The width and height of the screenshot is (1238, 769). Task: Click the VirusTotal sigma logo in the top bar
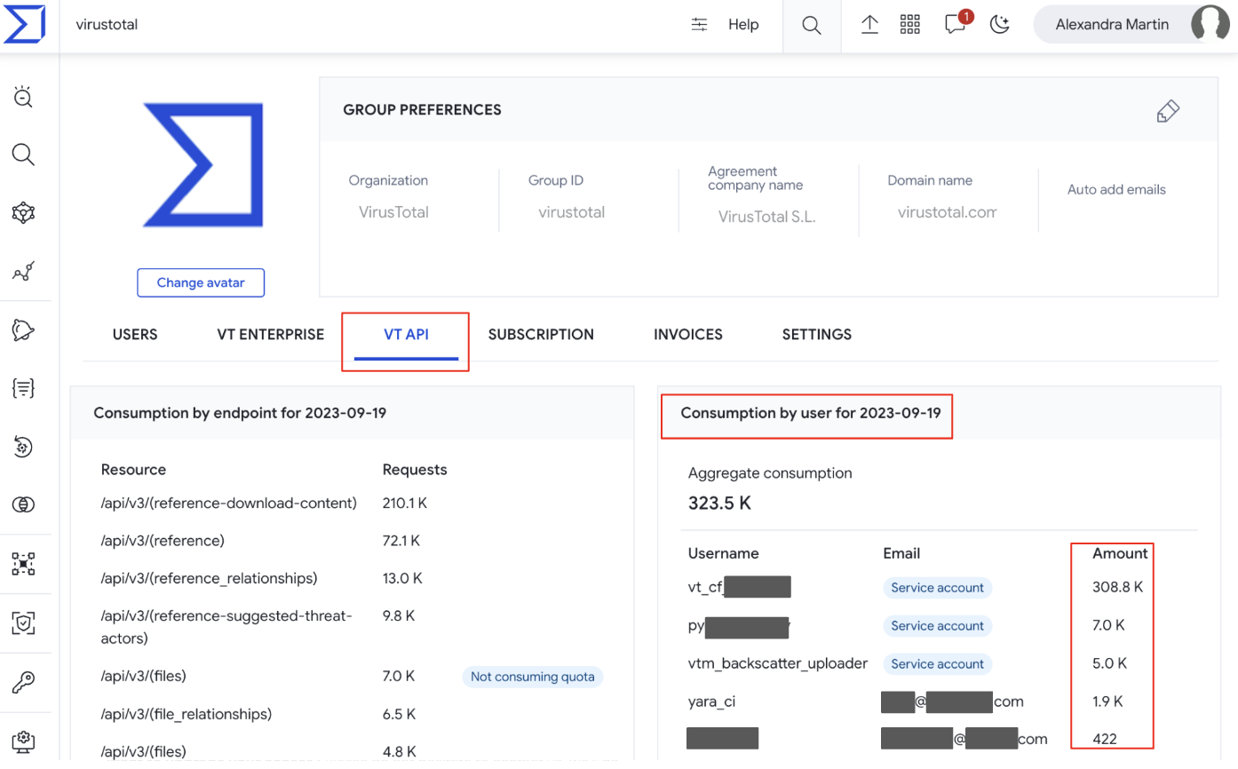(24, 24)
